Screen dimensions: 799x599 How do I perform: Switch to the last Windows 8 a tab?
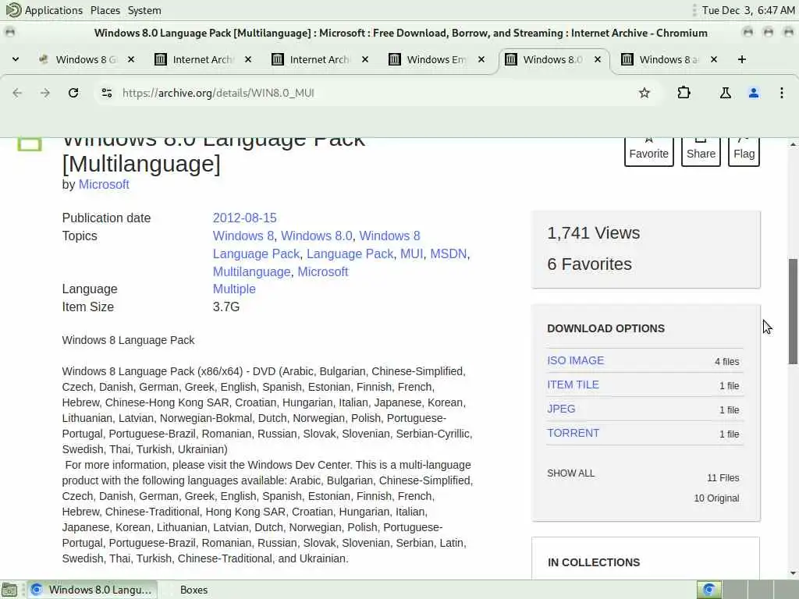(x=668, y=59)
